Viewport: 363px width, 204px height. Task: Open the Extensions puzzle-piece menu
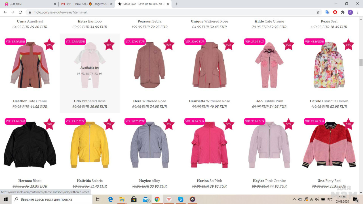click(343, 12)
